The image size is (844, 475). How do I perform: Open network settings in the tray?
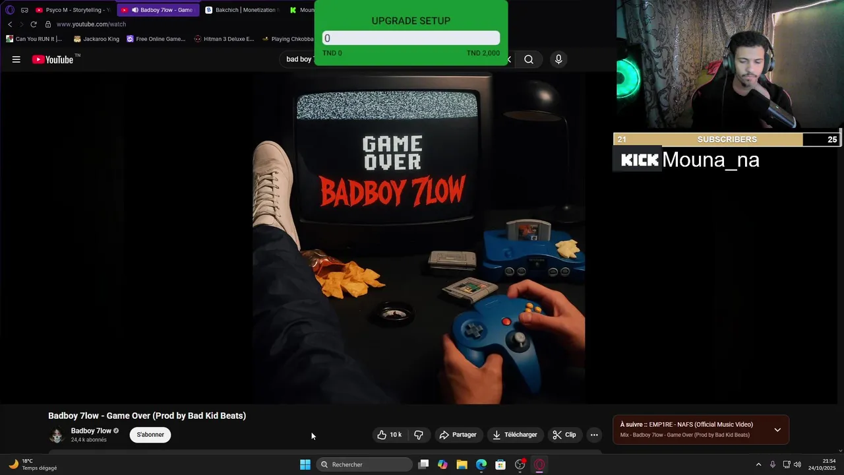point(787,464)
